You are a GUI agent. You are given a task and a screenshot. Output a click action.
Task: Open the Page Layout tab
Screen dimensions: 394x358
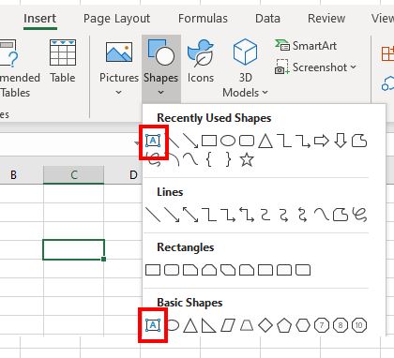point(116,19)
